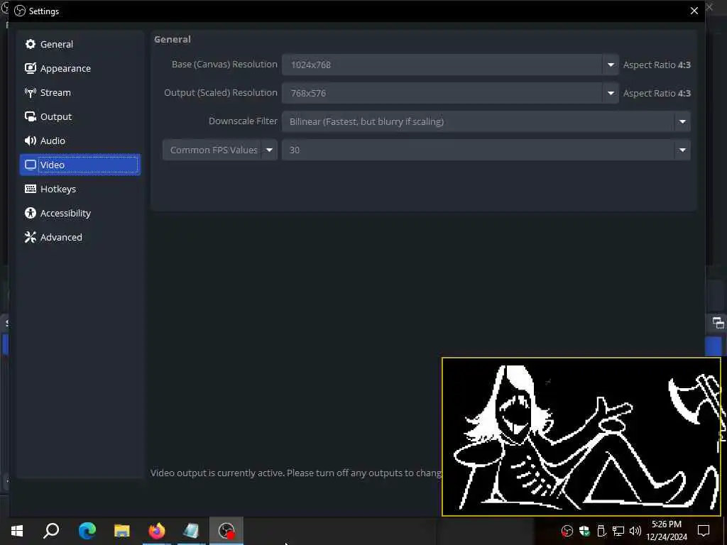Click the OBS Studio taskbar icon

226,531
